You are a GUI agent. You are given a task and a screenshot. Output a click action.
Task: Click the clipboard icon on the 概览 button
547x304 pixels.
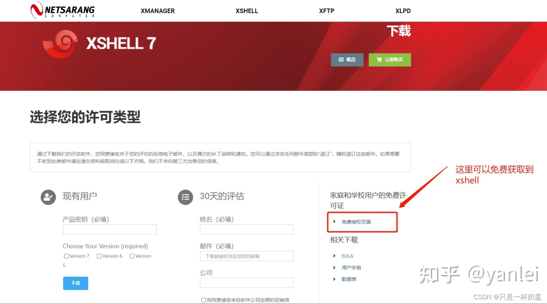pyautogui.click(x=341, y=59)
